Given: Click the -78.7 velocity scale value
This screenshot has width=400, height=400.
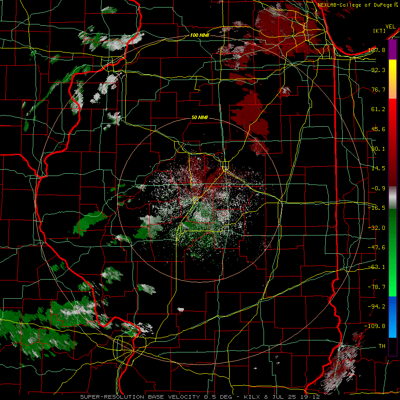Looking at the screenshot, I should click(x=376, y=287).
